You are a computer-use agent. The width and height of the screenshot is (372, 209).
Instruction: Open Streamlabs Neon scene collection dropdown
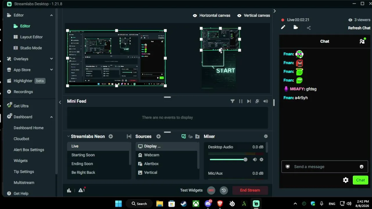pyautogui.click(x=69, y=136)
